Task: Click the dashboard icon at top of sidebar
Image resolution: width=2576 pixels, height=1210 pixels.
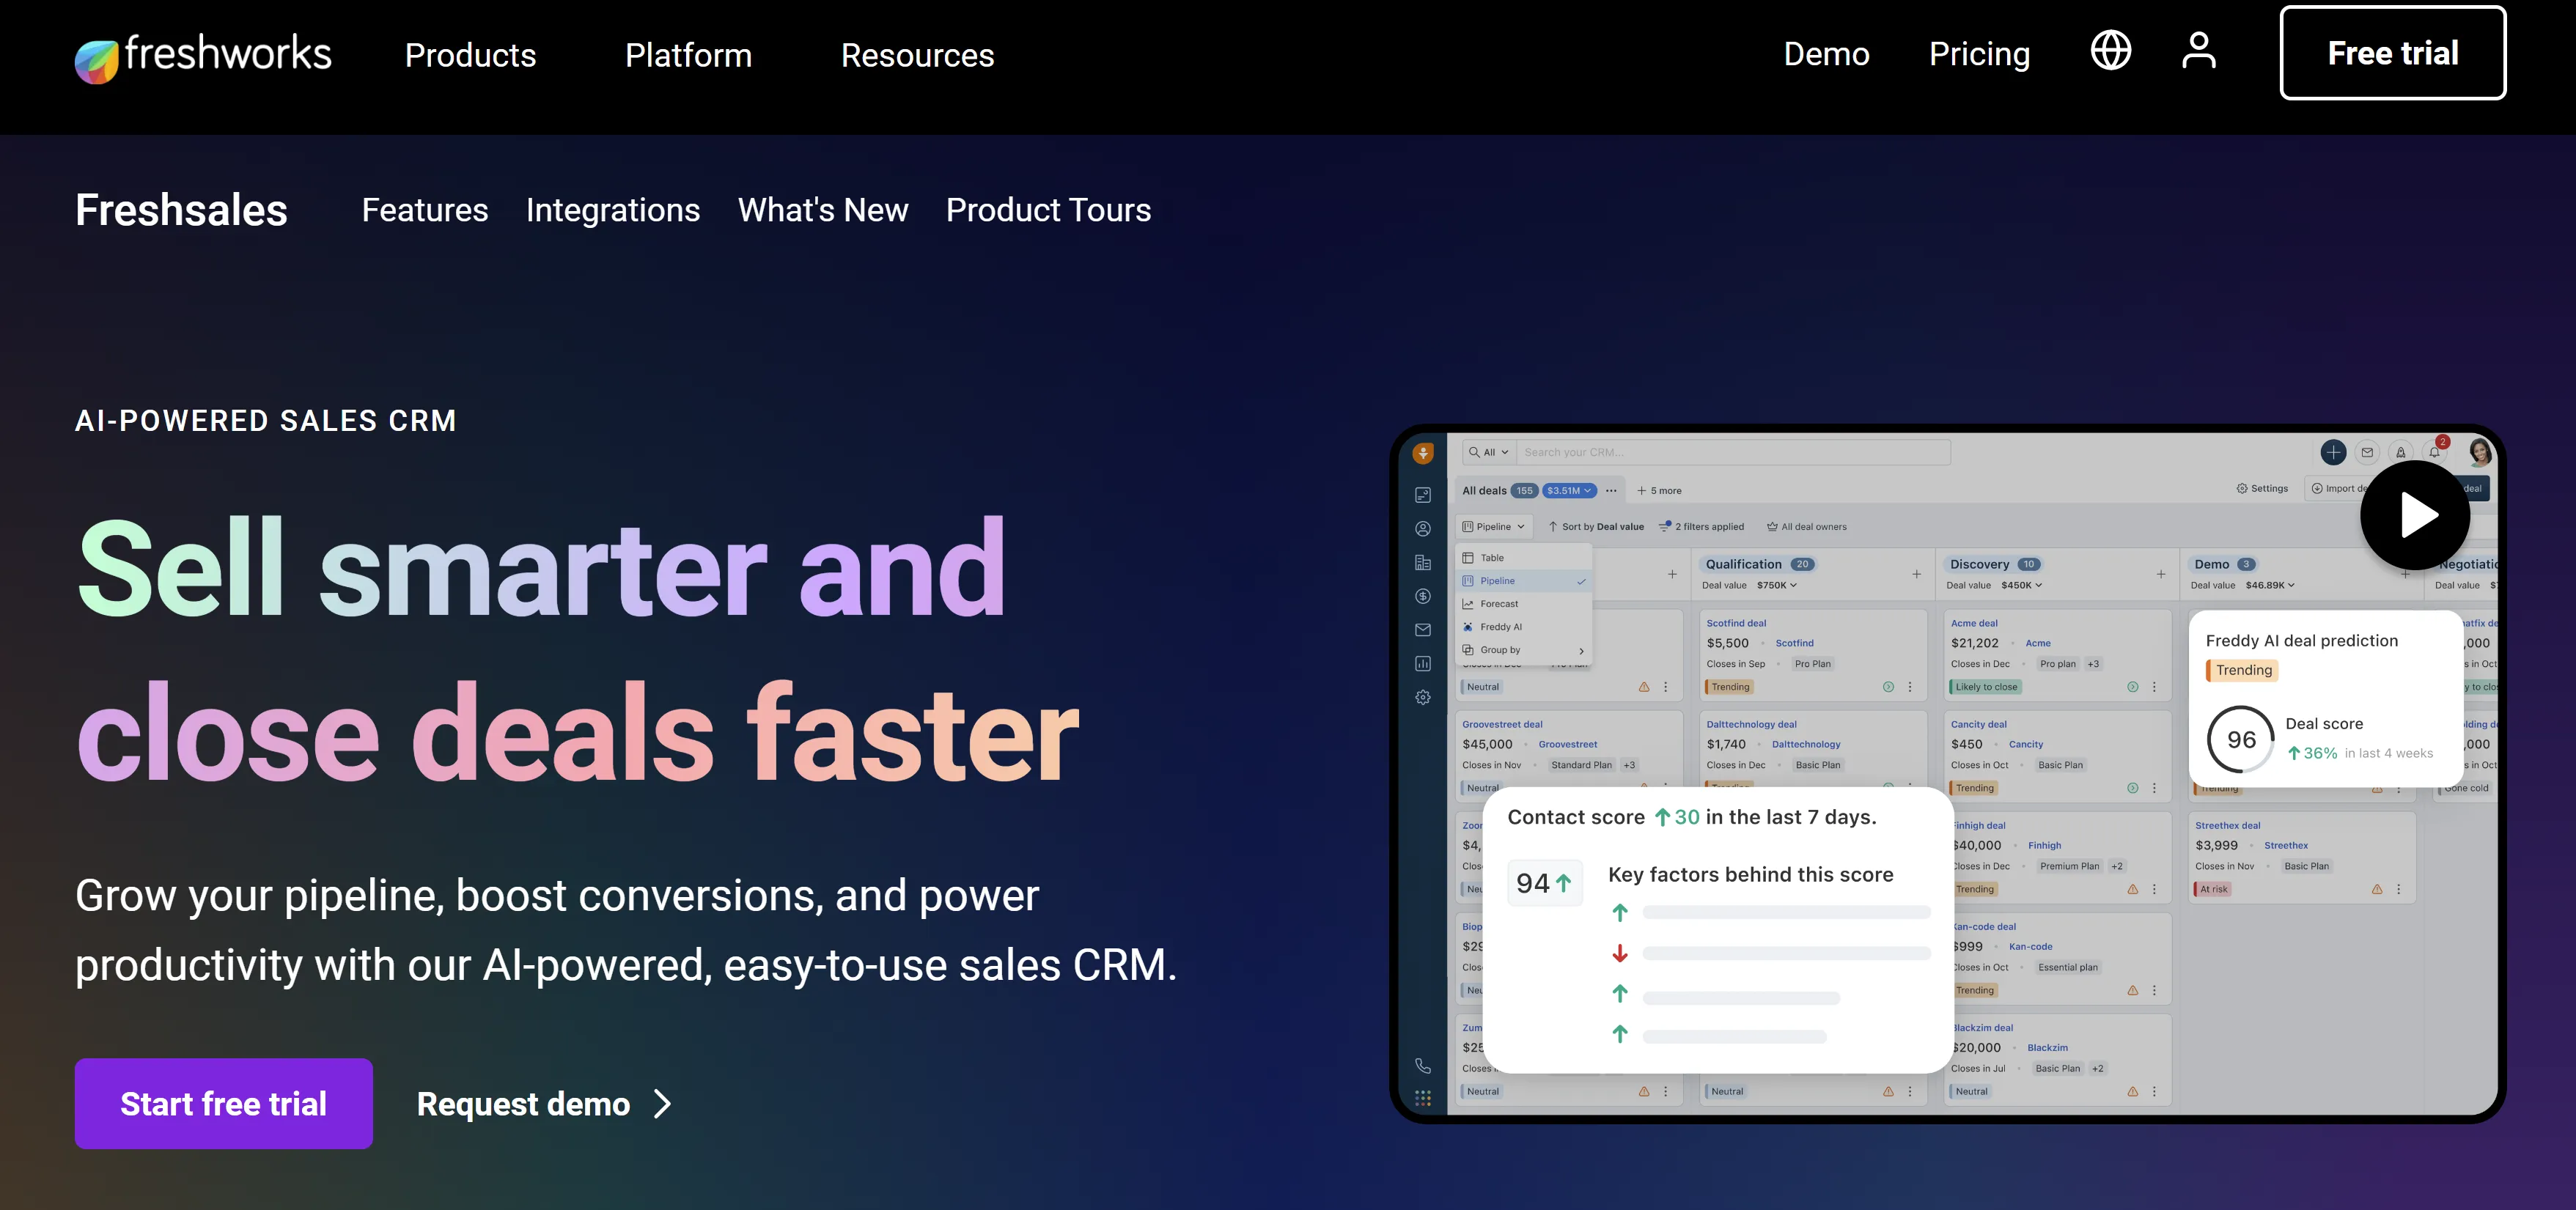Action: pos(1423,495)
